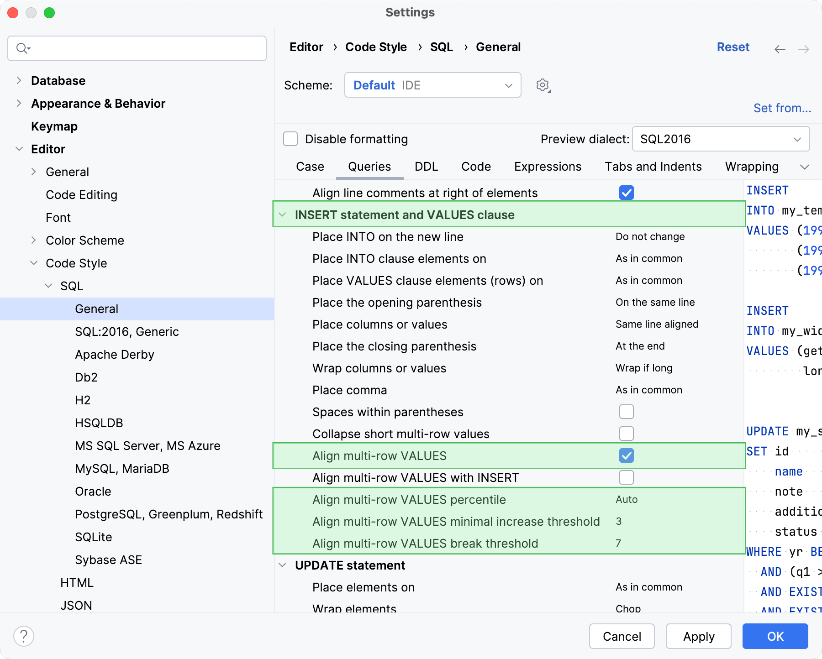
Task: Select Oracle in the SQL sidebar
Action: (x=93, y=491)
